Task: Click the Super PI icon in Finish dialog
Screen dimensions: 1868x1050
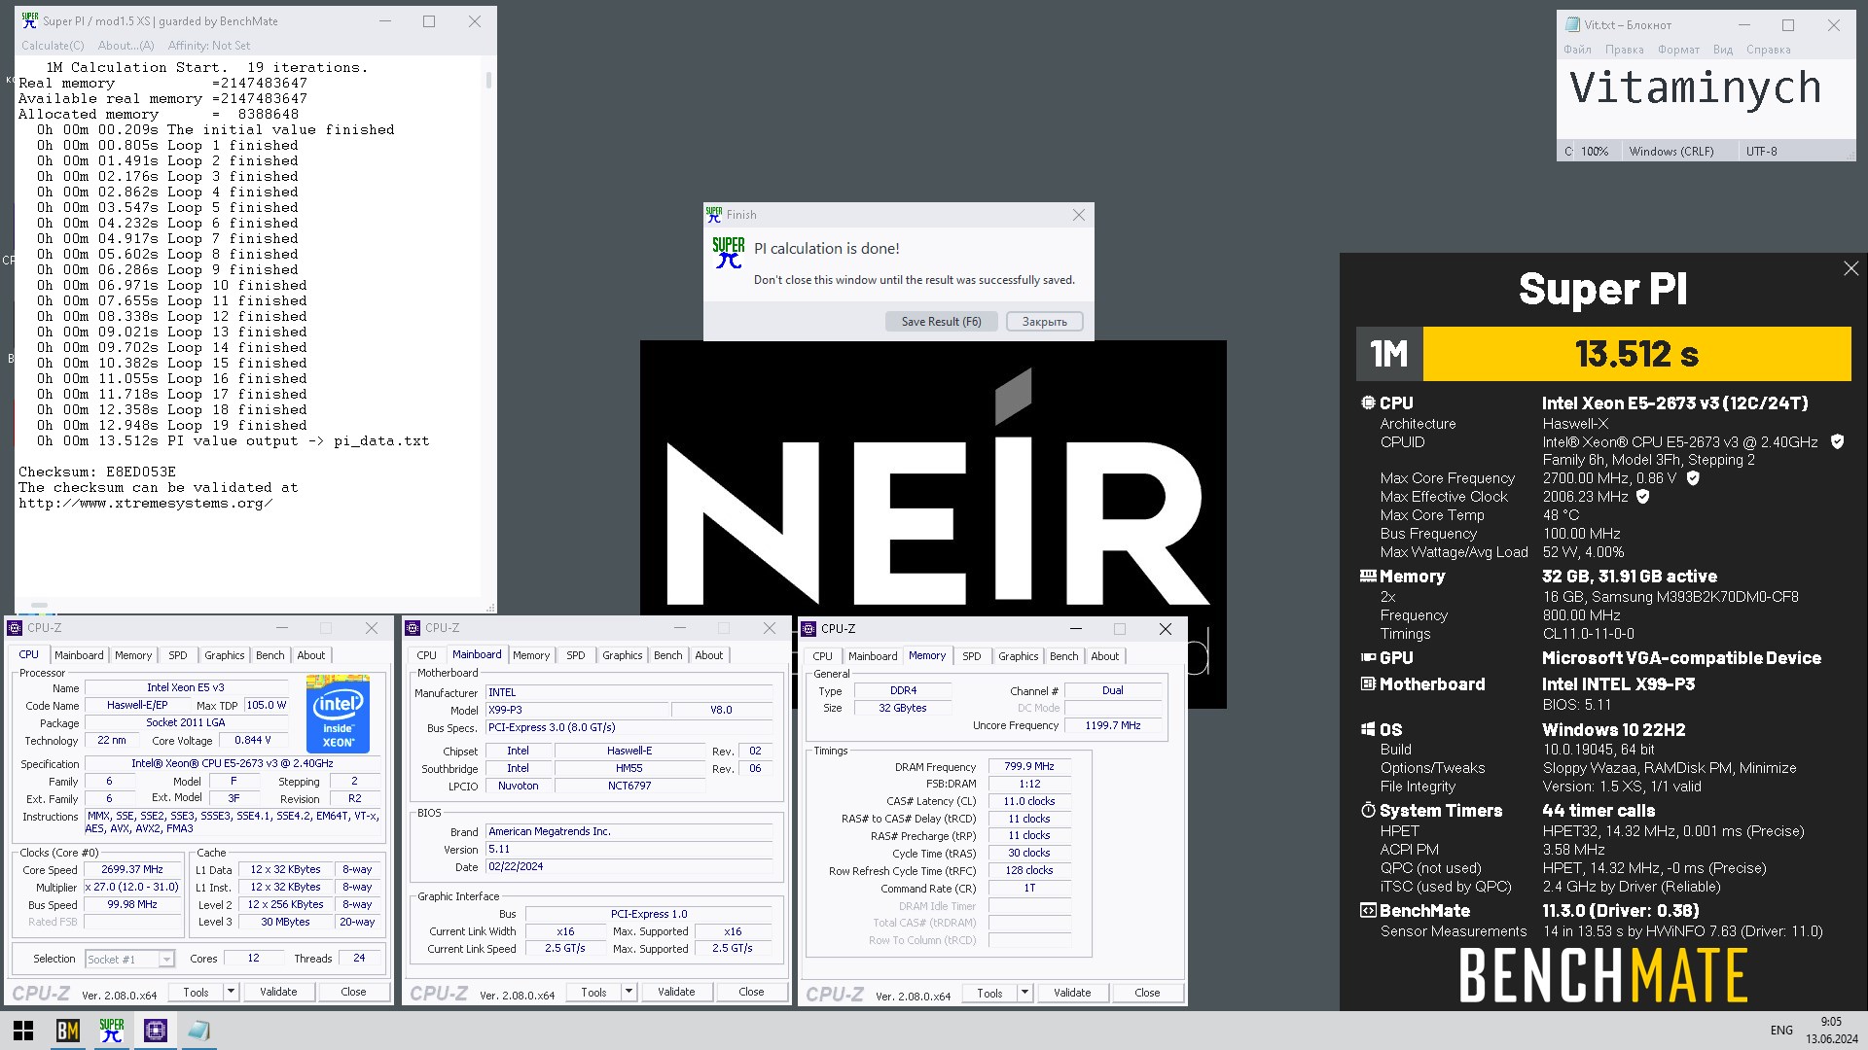Action: pos(729,253)
